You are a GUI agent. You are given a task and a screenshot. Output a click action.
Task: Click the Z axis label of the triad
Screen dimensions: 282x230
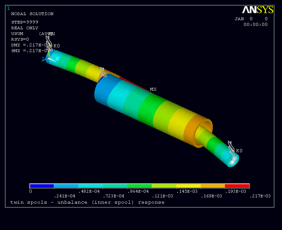pos(43,59)
